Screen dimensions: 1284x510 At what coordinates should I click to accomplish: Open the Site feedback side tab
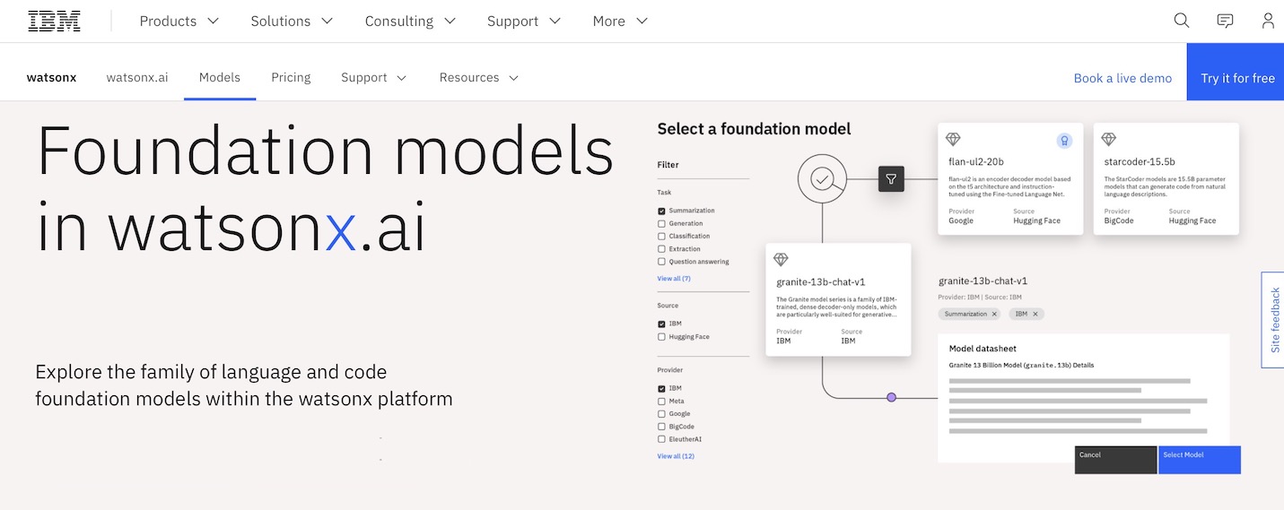click(x=1273, y=320)
